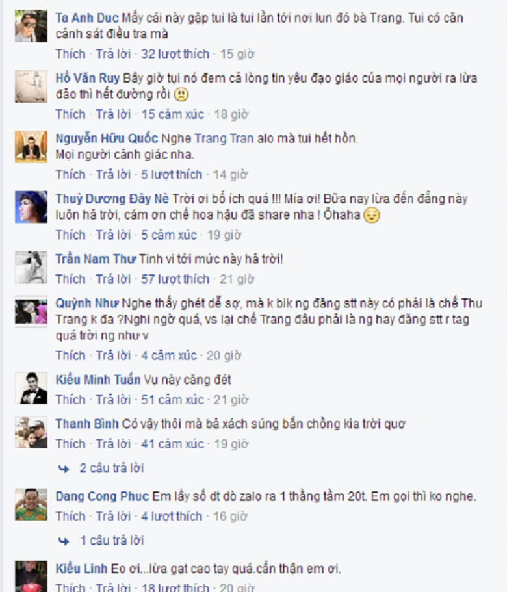Show '51 cảm xúc' reactions list
Screen dimensions: 507x592
pos(172,400)
